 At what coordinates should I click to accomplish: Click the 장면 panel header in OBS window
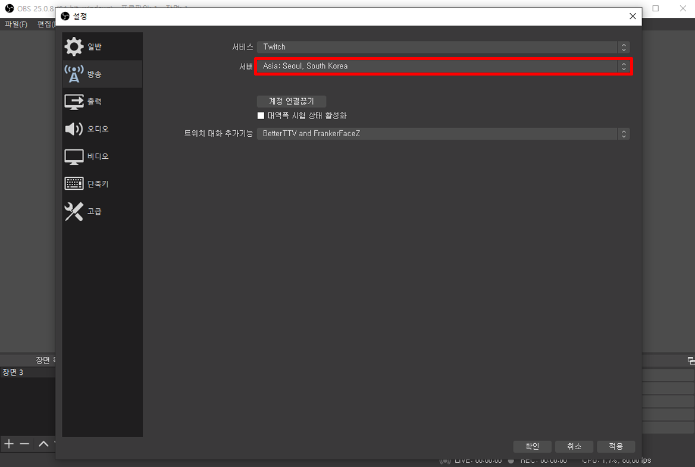(45, 361)
